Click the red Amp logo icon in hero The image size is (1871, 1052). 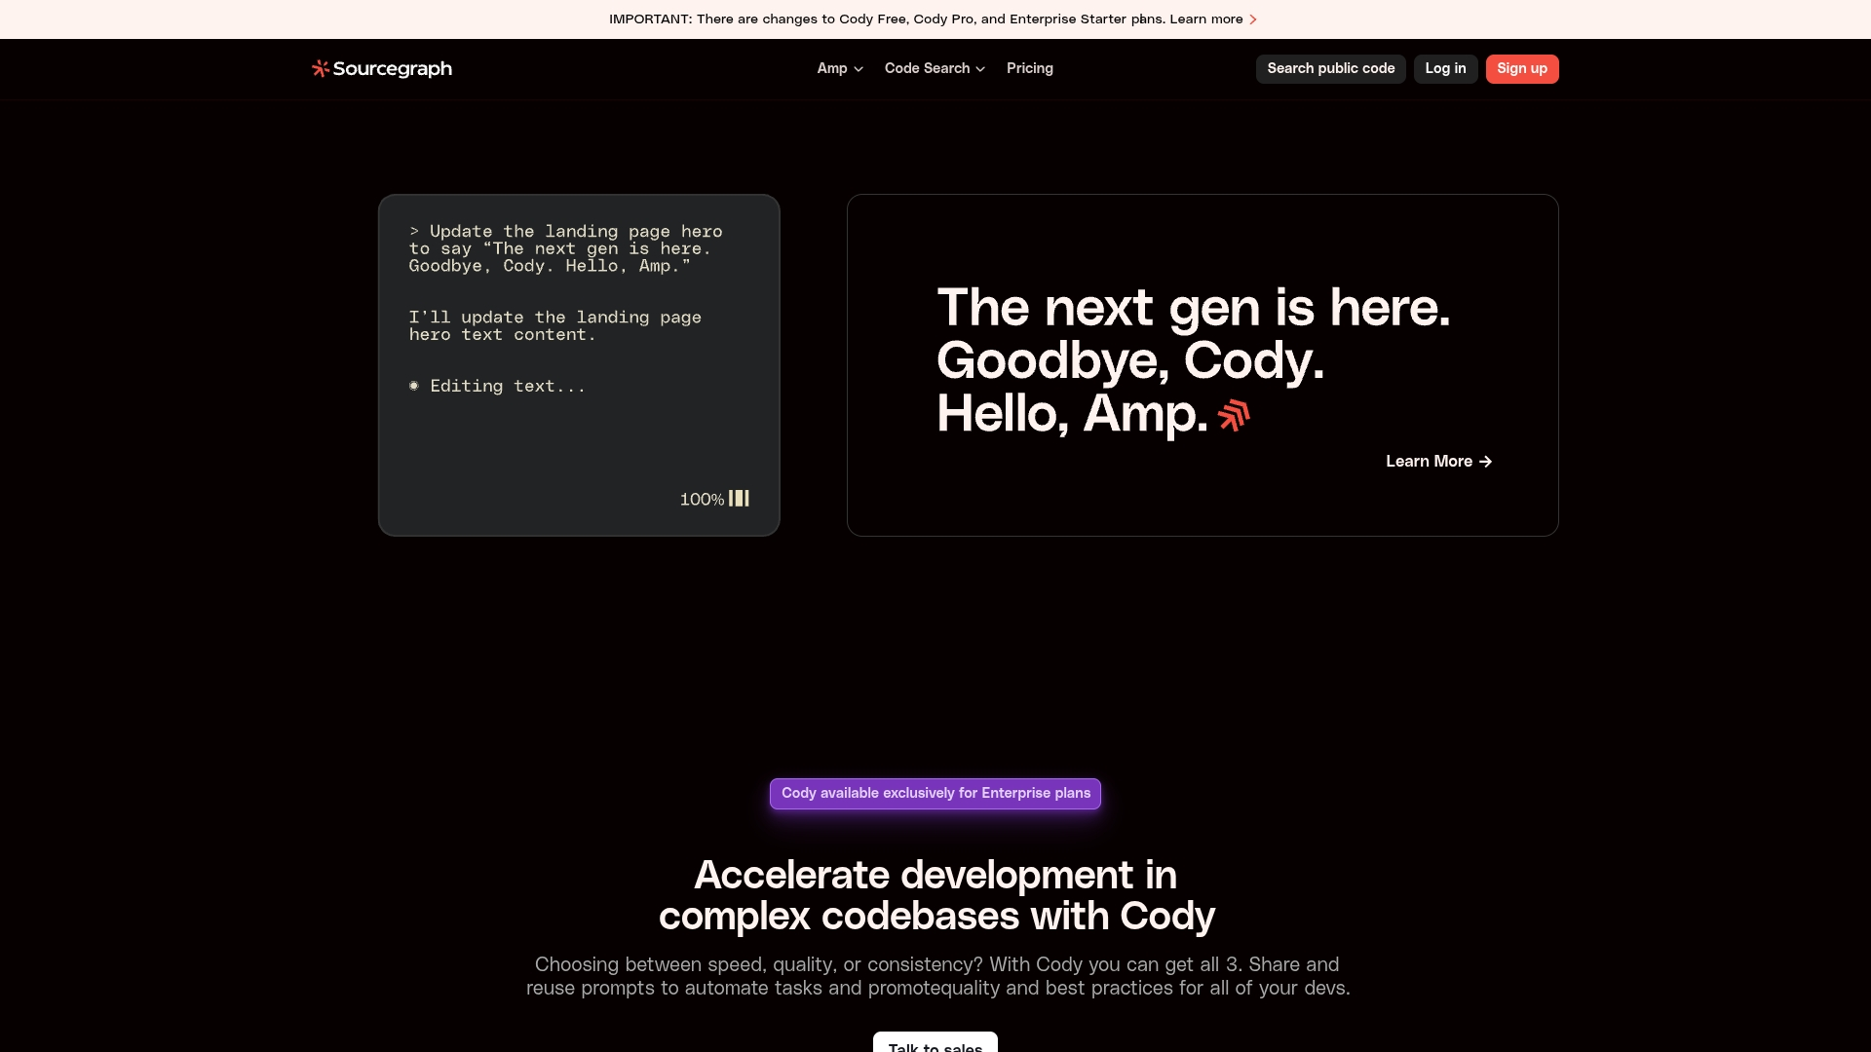pos(1234,415)
